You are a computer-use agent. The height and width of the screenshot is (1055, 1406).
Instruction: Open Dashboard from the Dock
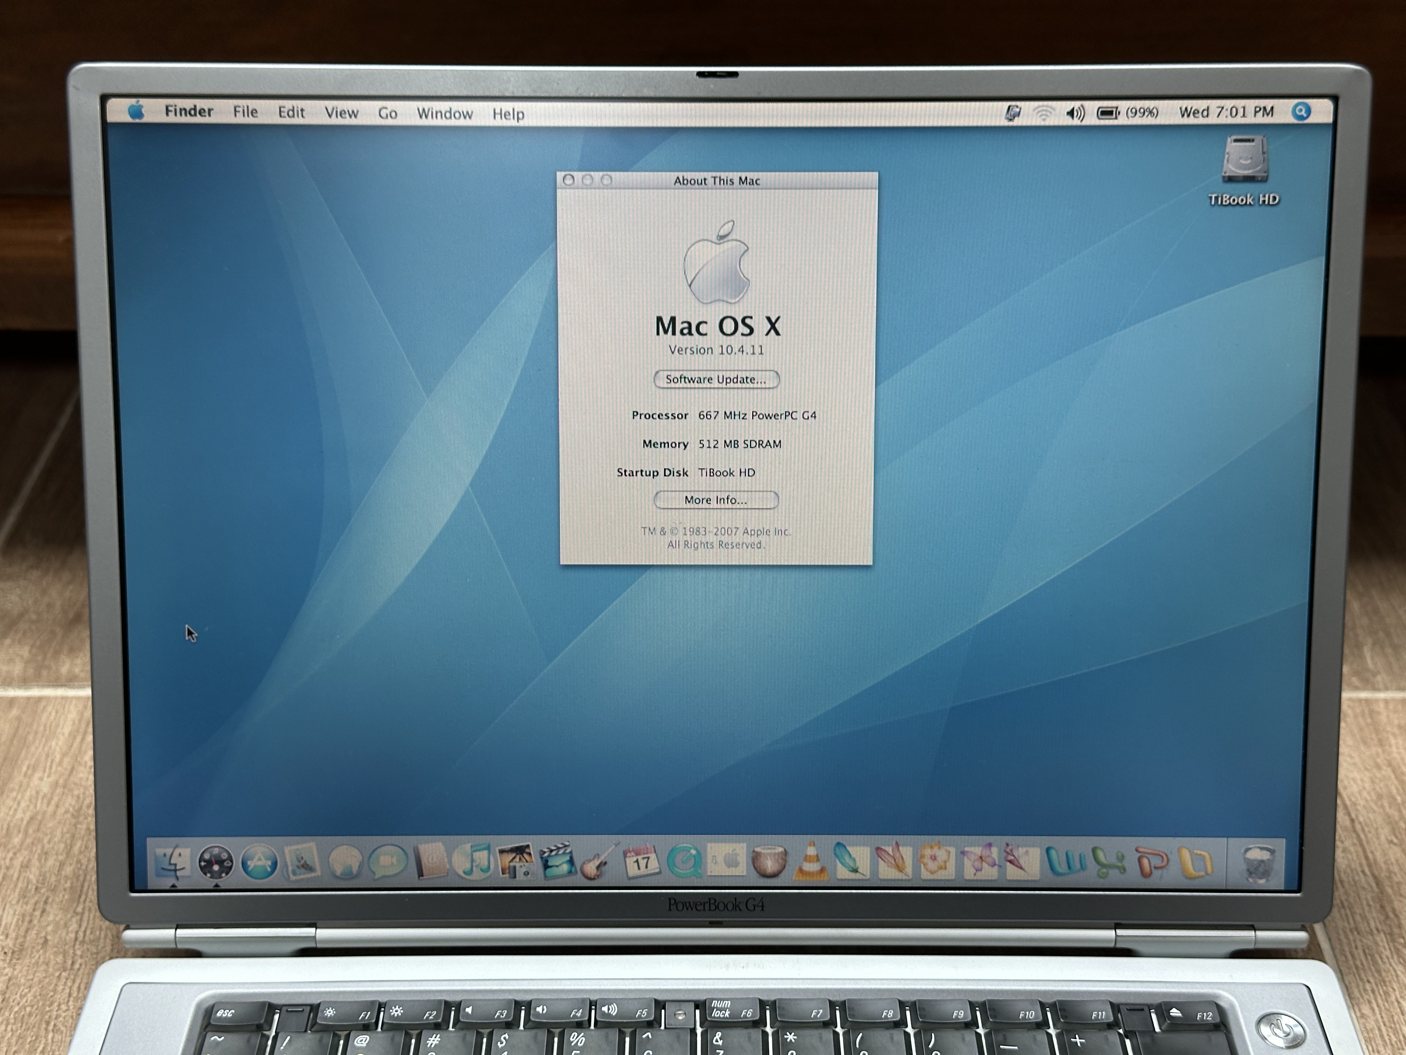point(216,862)
